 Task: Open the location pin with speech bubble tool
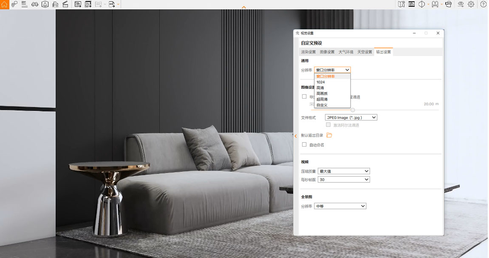[x=14, y=4]
